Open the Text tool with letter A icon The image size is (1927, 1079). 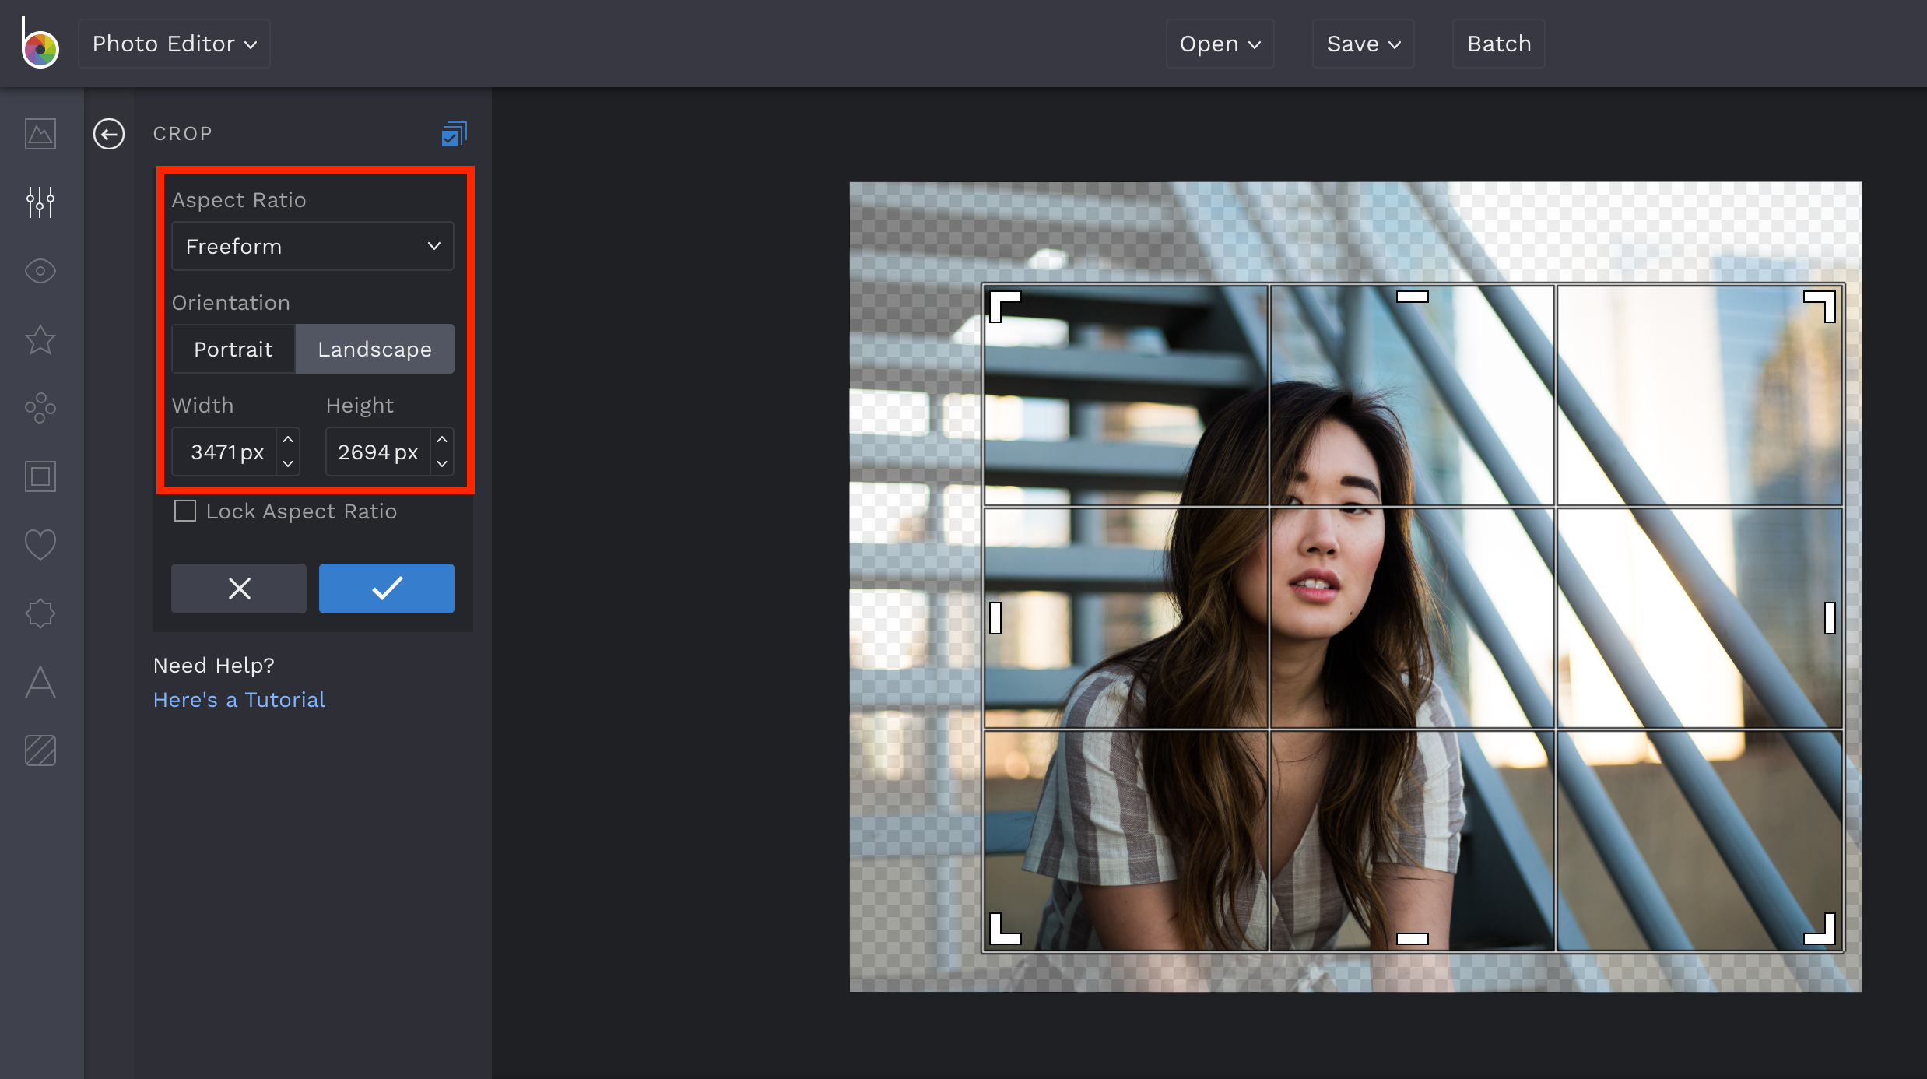point(40,683)
